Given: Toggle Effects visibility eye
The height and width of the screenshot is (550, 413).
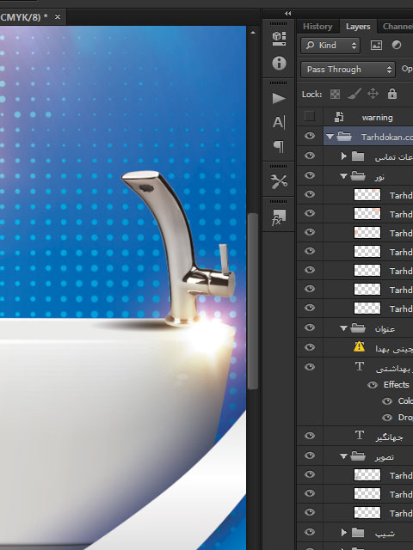Looking at the screenshot, I should pos(373,385).
